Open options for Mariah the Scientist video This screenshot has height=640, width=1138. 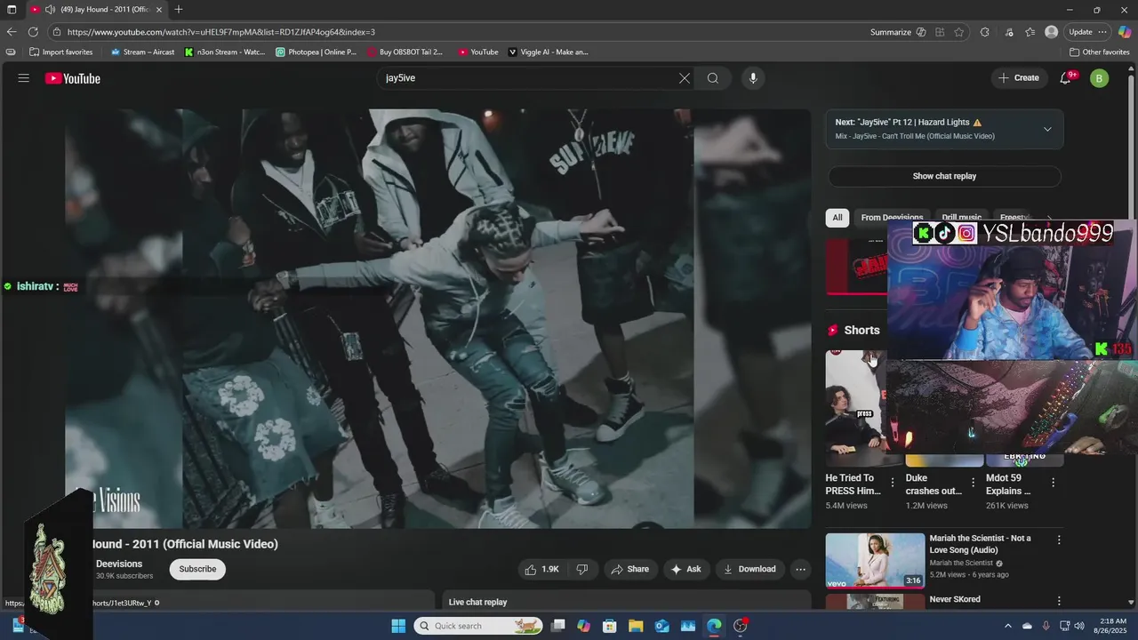1059,540
